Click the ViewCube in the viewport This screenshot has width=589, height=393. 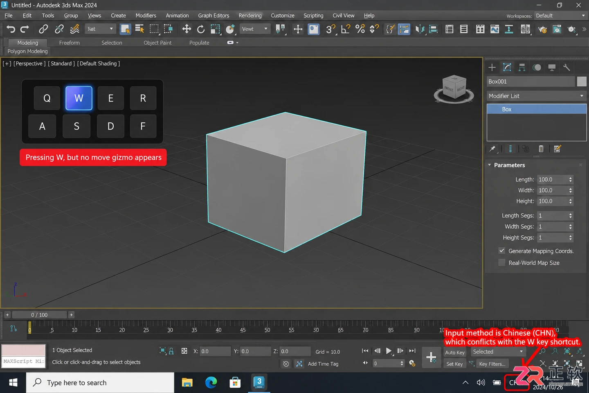click(x=454, y=88)
